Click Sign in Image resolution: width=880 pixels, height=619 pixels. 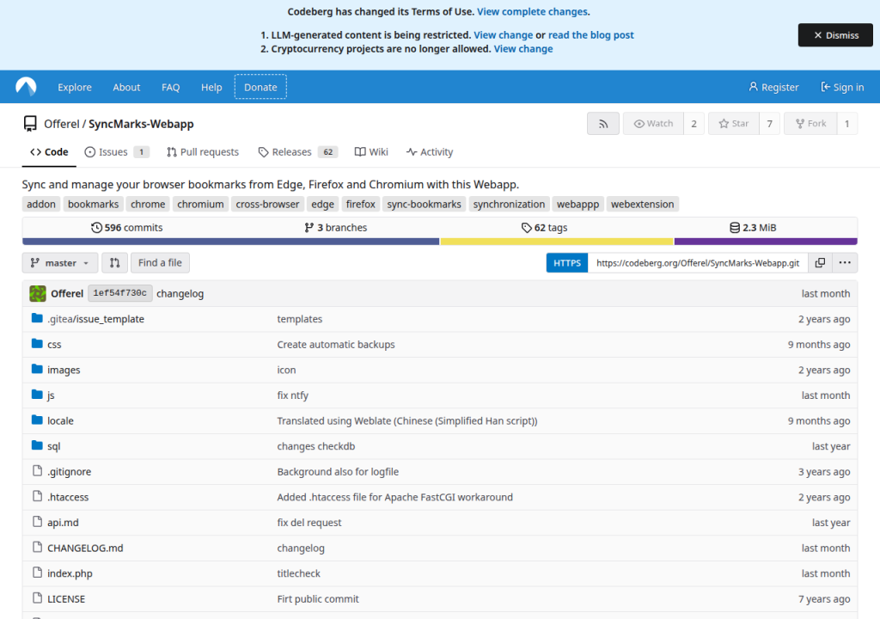[842, 87]
